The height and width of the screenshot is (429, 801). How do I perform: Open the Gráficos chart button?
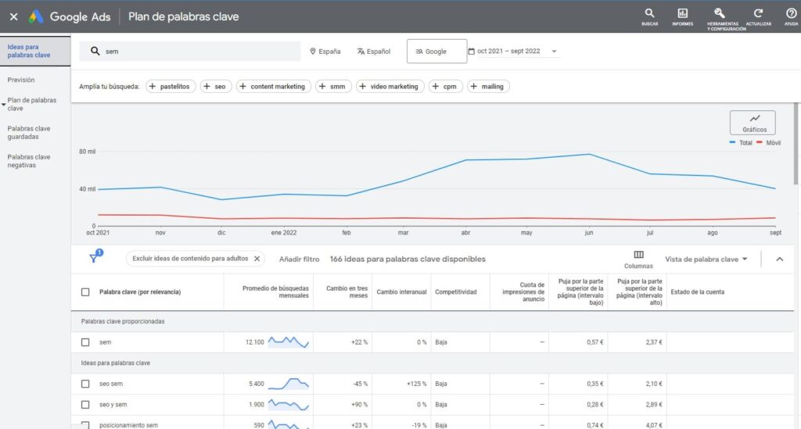tap(753, 123)
